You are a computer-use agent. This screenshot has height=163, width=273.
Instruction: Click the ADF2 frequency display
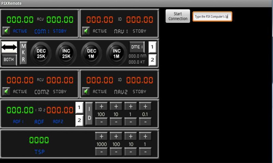tap(60, 110)
